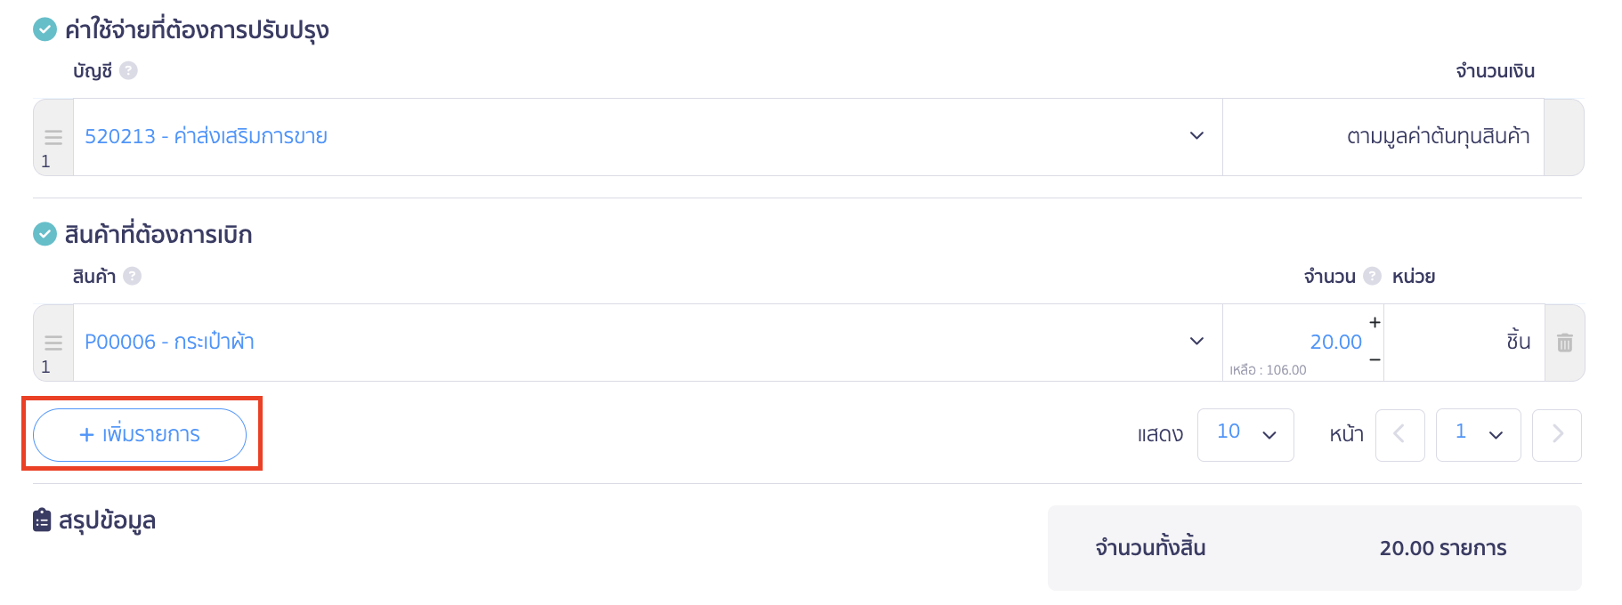The height and width of the screenshot is (605, 1622).
Task: Increase quantity with the plus stepper
Action: point(1375,323)
